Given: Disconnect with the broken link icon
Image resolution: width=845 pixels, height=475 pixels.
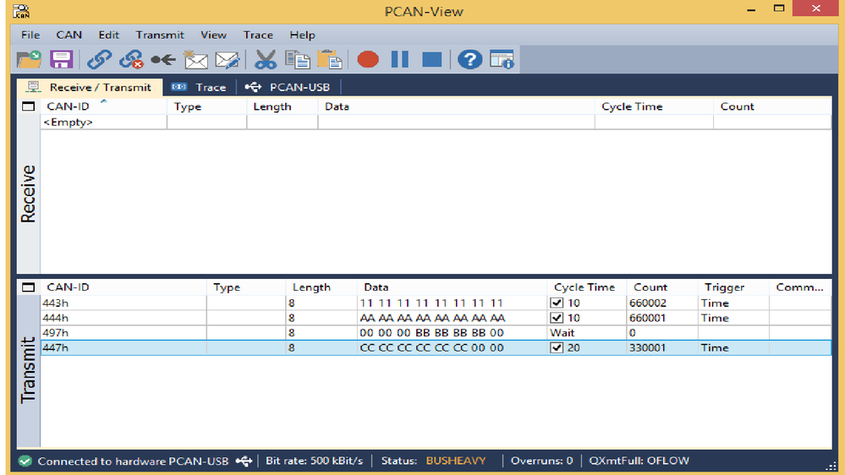Looking at the screenshot, I should (131, 59).
